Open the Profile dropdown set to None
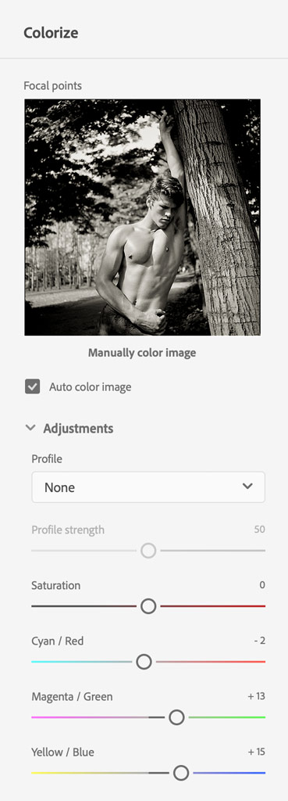Screen dimensions: 288x801 (148, 487)
